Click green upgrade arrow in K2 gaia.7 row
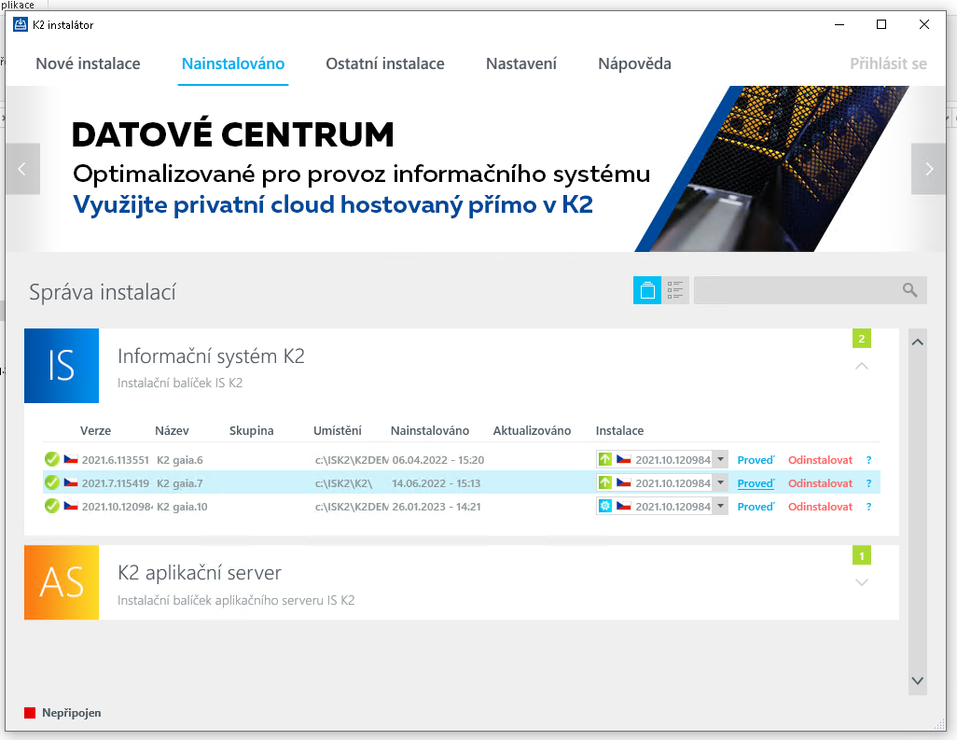The height and width of the screenshot is (740, 957). tap(605, 483)
